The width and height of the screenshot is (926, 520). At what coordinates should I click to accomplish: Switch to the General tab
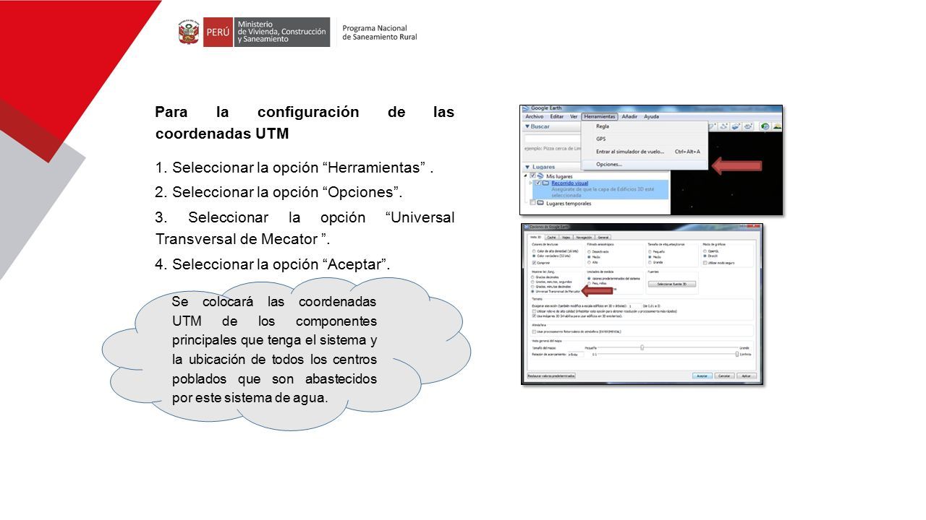(603, 237)
